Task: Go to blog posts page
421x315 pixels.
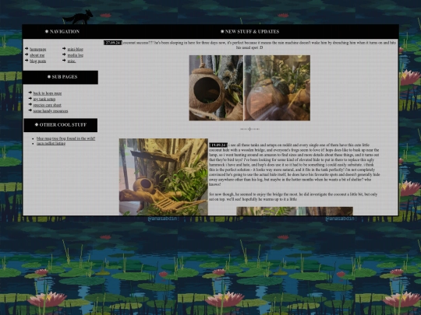Action: (x=38, y=61)
